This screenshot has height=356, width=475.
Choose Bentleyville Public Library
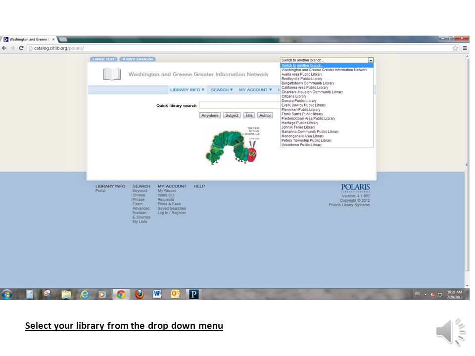click(327, 79)
